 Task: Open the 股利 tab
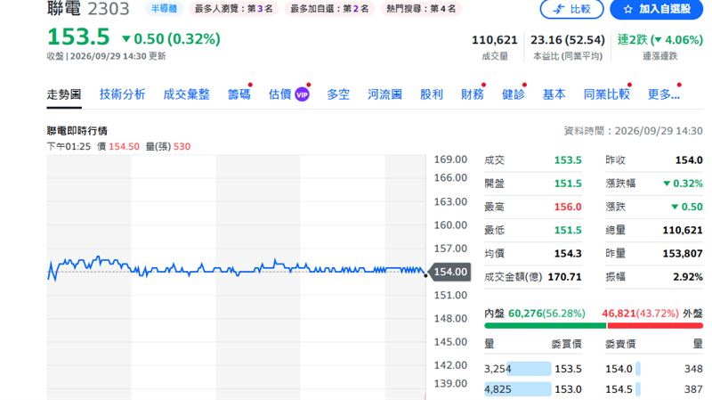[432, 94]
